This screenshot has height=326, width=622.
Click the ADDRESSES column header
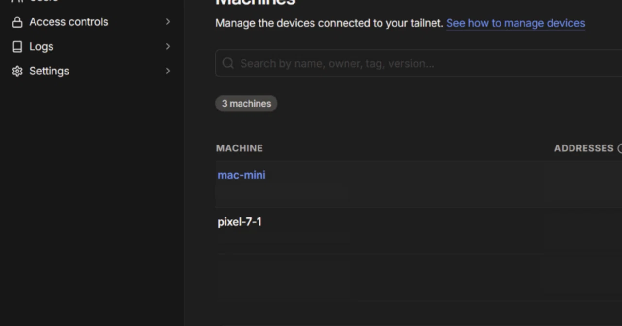[x=584, y=148]
